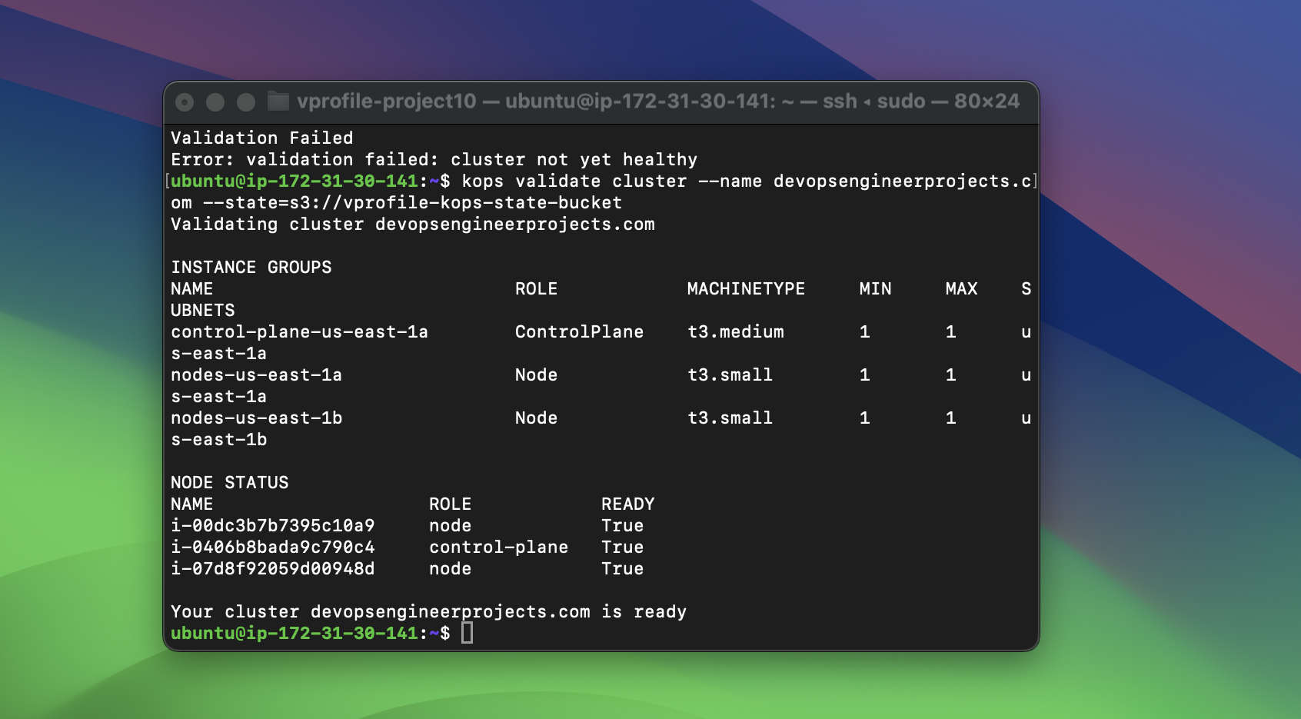
Task: Click the cursor block at the prompt
Action: [x=467, y=633]
